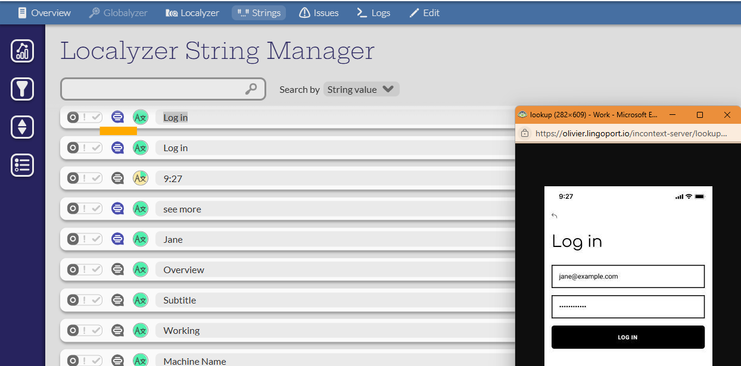The image size is (741, 366).
Task: Toggle the status switch on "Subtitle" row
Action: pos(84,300)
